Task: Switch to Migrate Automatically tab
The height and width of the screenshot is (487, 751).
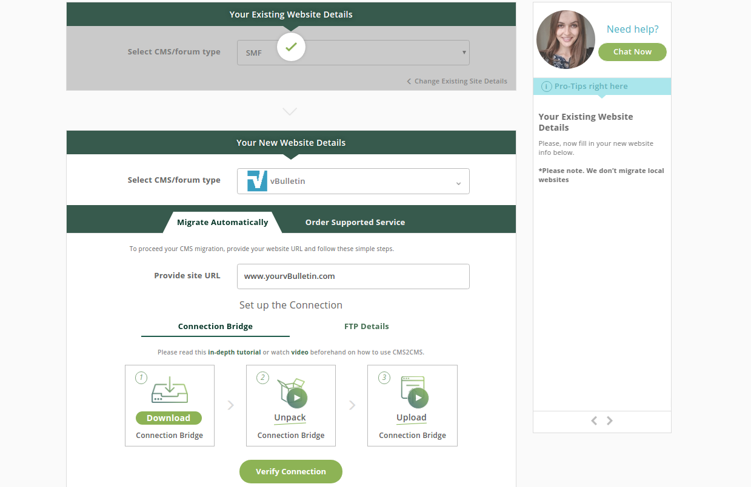Action: 222,222
